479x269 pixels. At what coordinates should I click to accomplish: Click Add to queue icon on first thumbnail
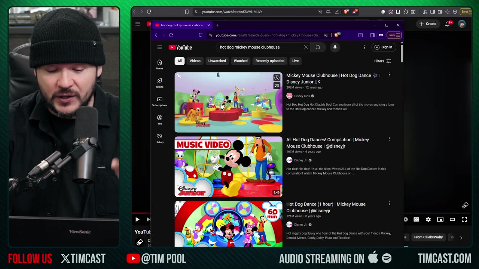277,86
